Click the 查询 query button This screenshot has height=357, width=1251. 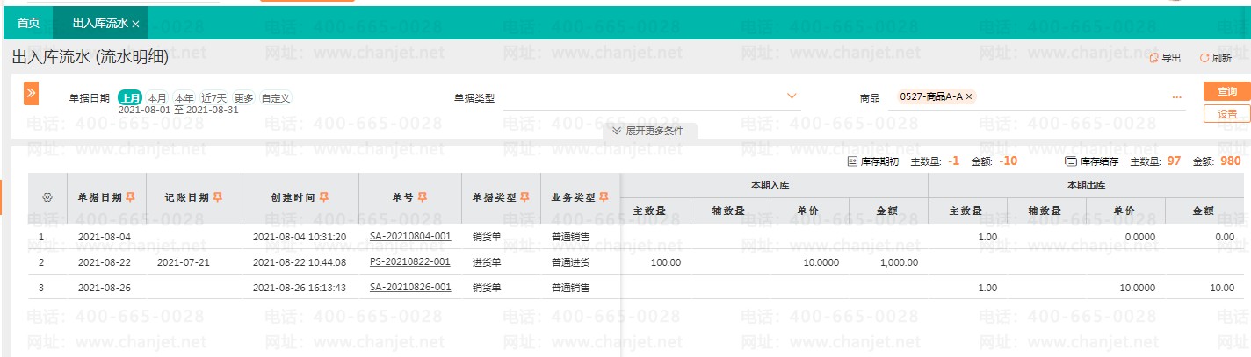pyautogui.click(x=1227, y=91)
